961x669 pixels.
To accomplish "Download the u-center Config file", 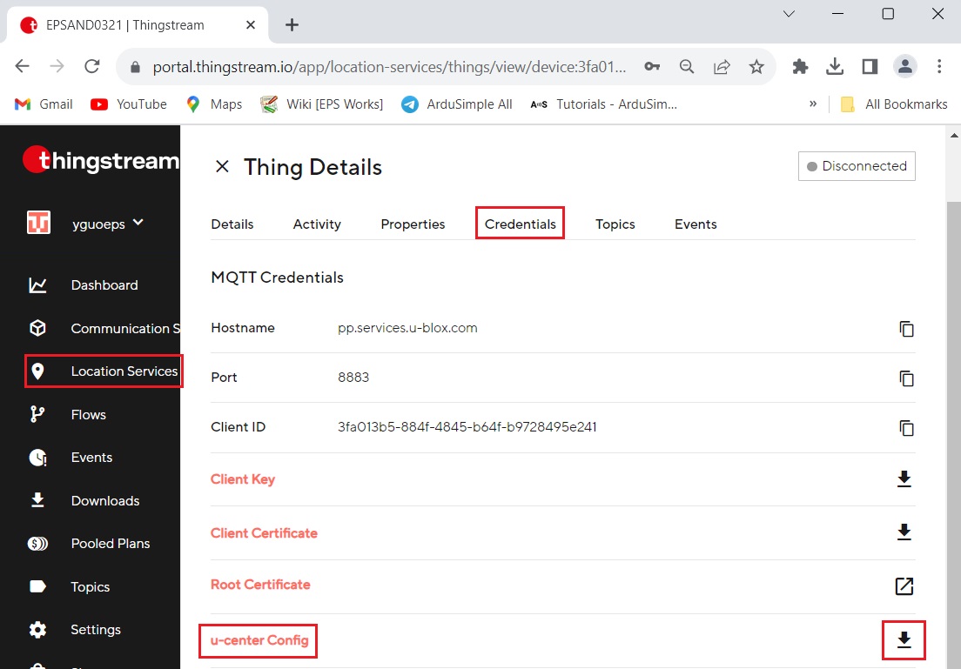I will coord(904,641).
